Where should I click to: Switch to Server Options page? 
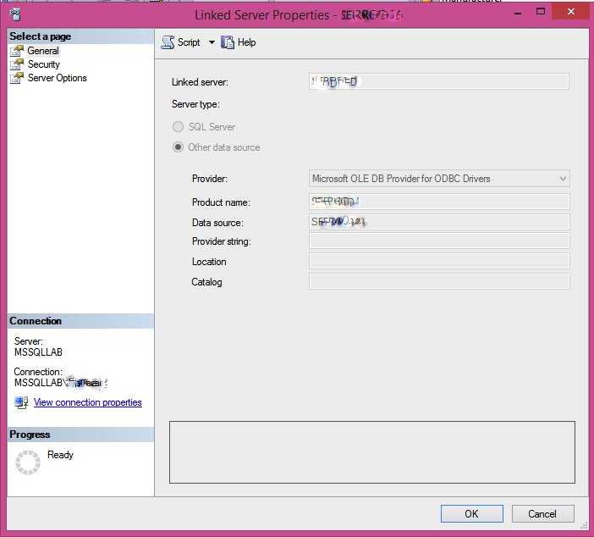(x=57, y=78)
